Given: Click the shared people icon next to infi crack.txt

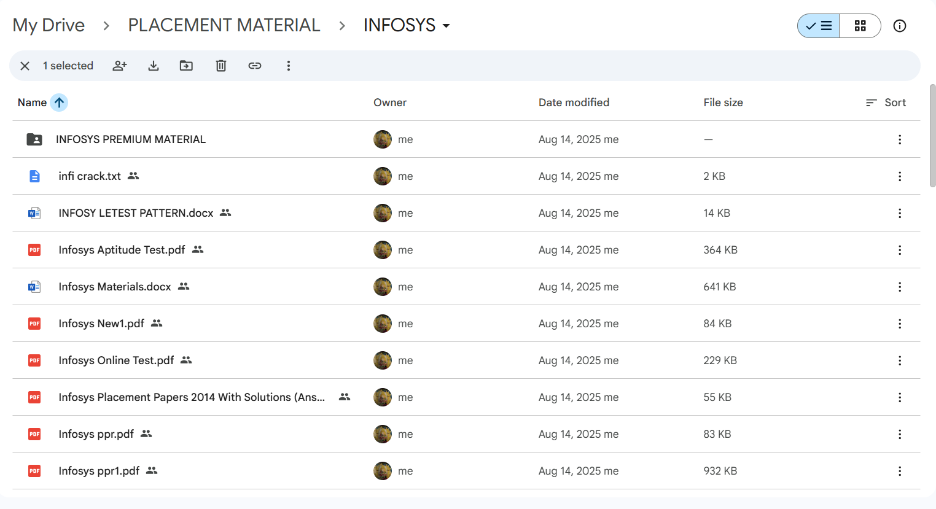Looking at the screenshot, I should 133,176.
